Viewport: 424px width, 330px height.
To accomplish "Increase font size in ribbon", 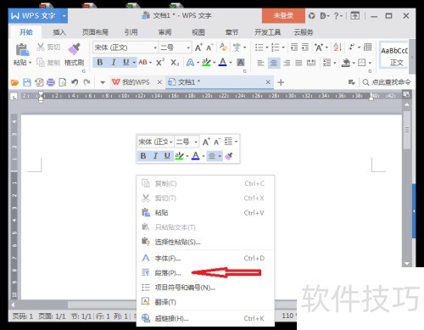I will click(x=198, y=48).
